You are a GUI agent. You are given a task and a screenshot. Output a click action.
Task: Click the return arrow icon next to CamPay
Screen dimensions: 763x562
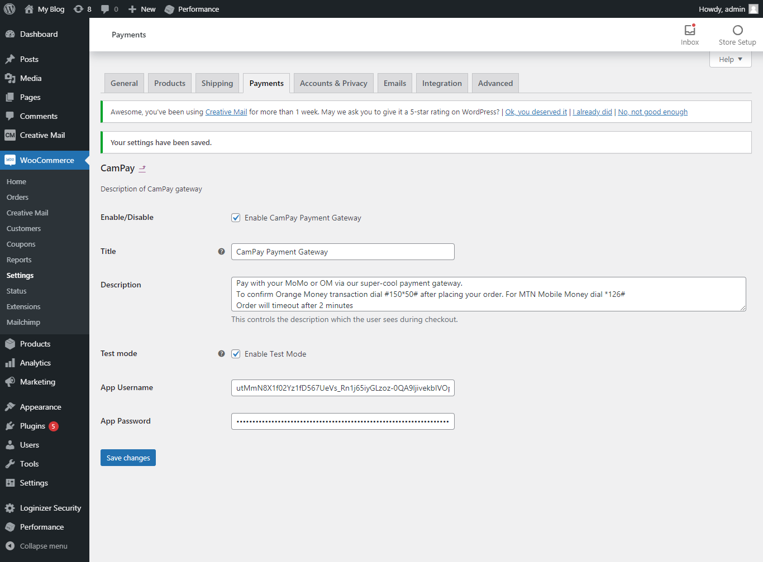tap(142, 169)
